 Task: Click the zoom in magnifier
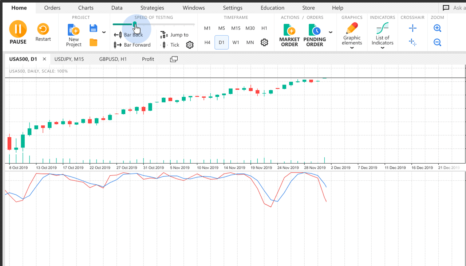point(437,28)
